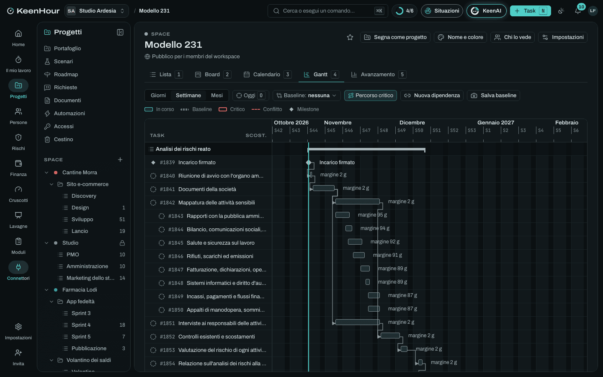Collapse the Progetti side panel
The width and height of the screenshot is (603, 377).
(x=120, y=32)
